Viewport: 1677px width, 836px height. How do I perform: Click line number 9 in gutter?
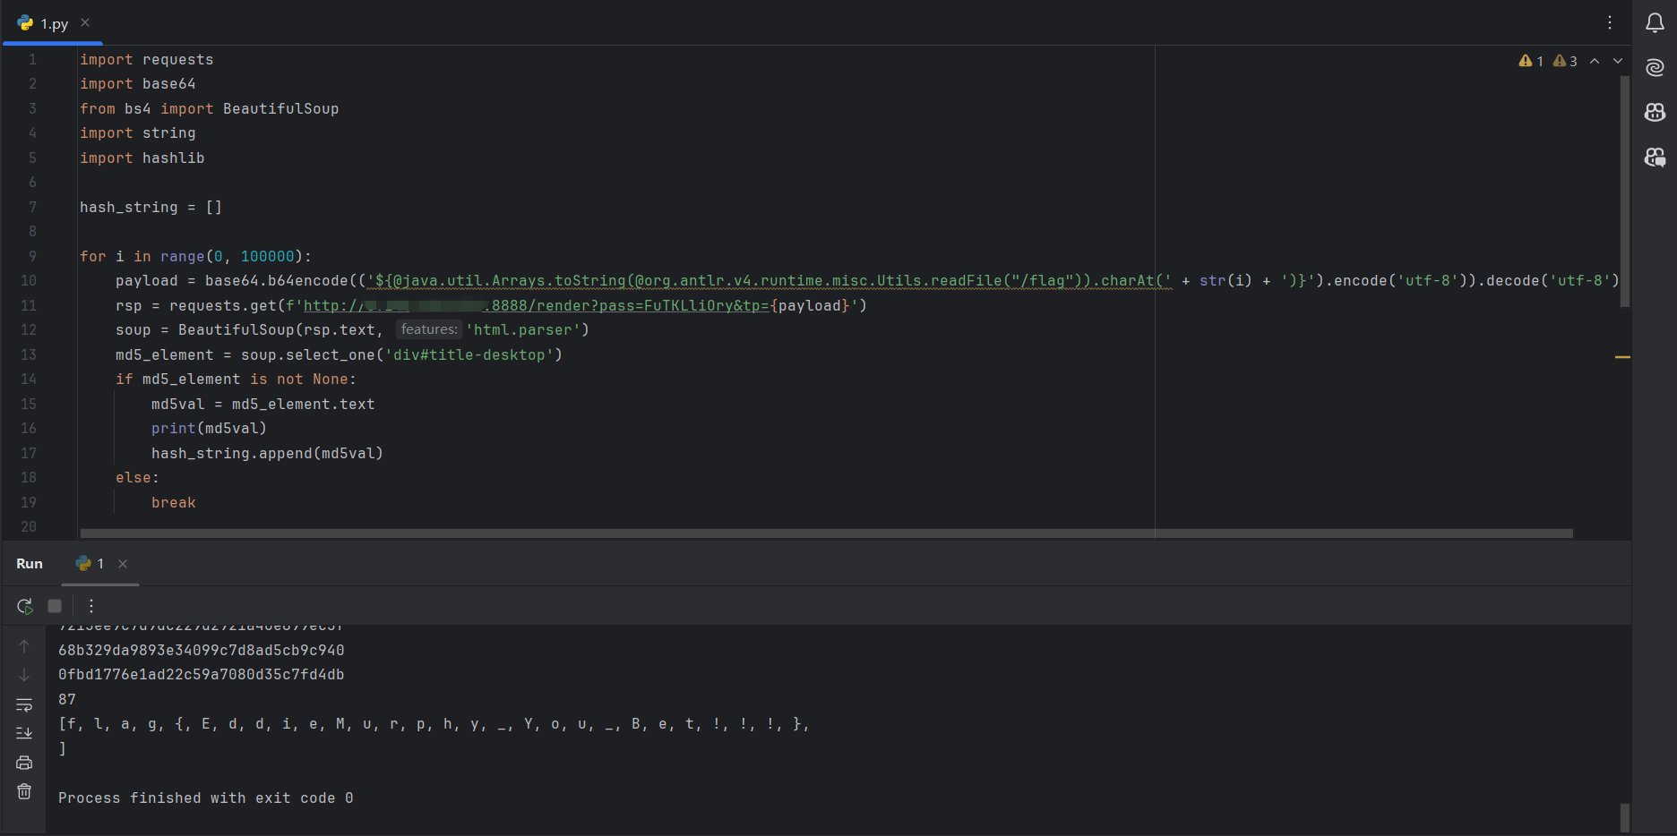tap(32, 256)
